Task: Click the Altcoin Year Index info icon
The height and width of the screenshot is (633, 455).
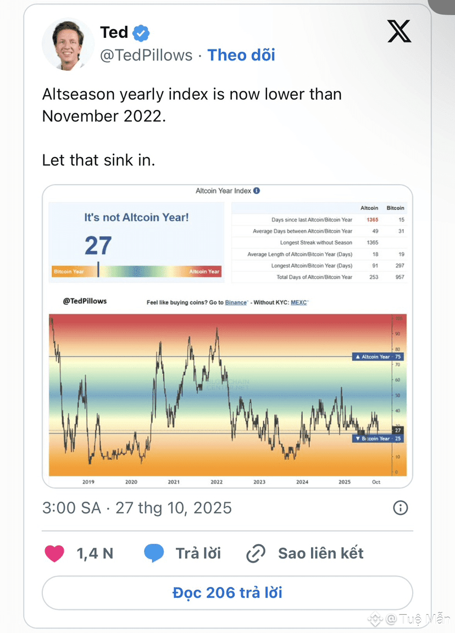Action: (257, 191)
